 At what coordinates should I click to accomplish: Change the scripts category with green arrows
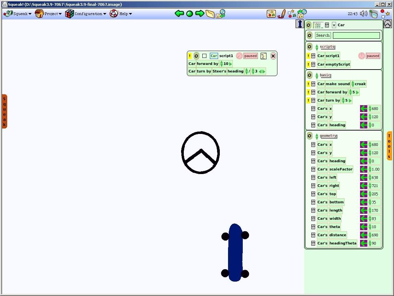tap(317, 47)
